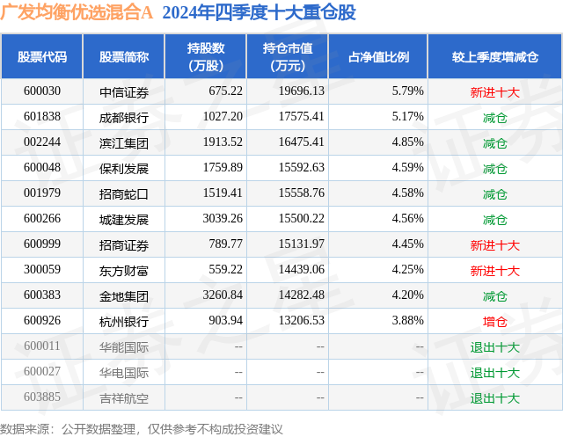Select the stock name 招商证券
Screen dimensions: 563x437
coord(124,245)
